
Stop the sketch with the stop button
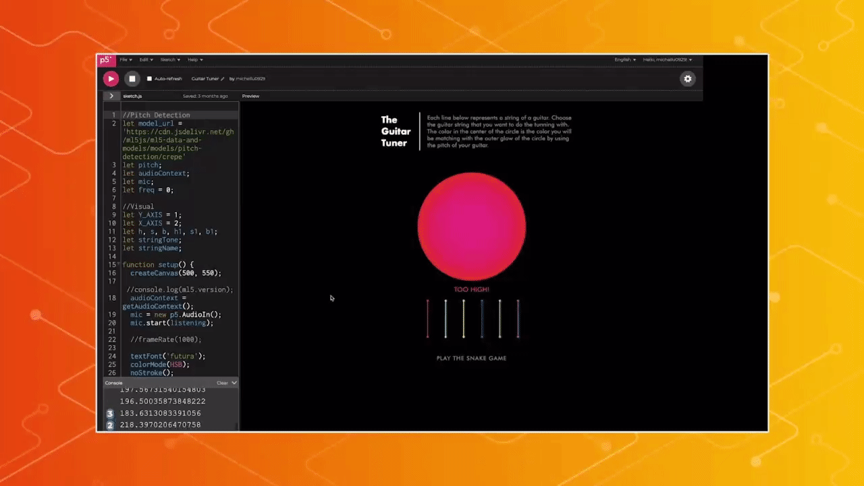pos(132,79)
